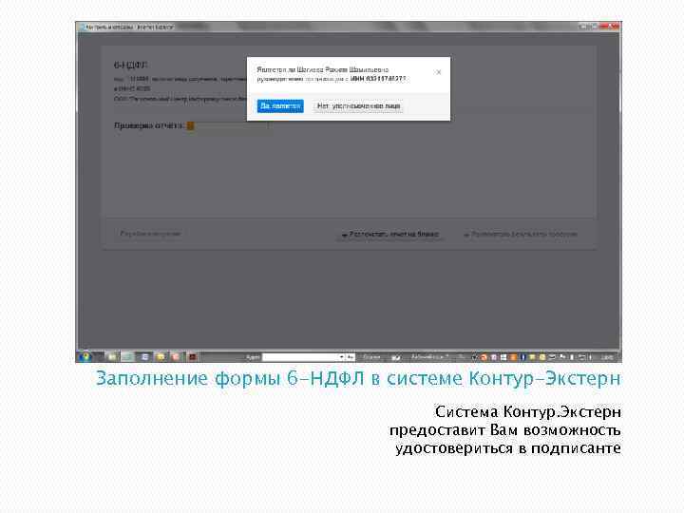Confirm with the blue "Да, является" button

coord(280,106)
